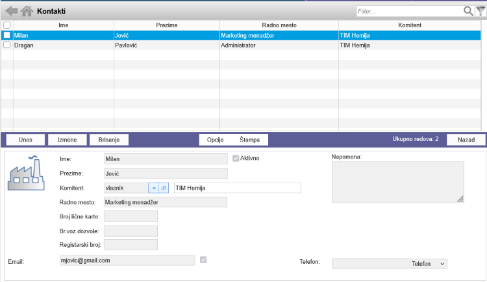The image size is (487, 282).
Task: Select the Dragan cell in table
Action: pyautogui.click(x=64, y=45)
